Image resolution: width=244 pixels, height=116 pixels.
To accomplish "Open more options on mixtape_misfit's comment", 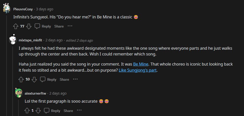I will [x=75, y=79].
